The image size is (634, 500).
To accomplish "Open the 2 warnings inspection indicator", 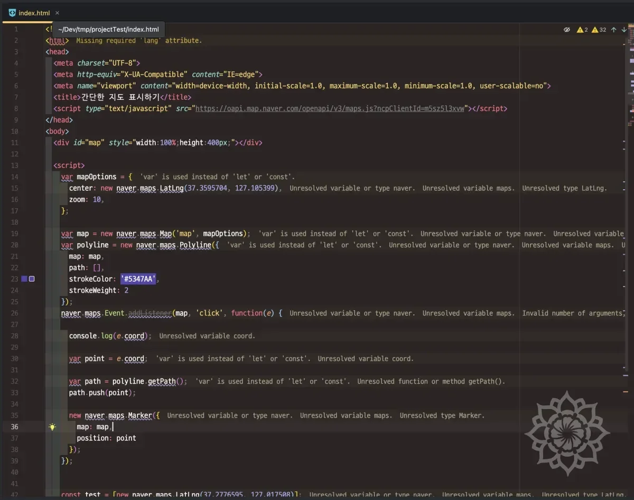I will coord(582,30).
